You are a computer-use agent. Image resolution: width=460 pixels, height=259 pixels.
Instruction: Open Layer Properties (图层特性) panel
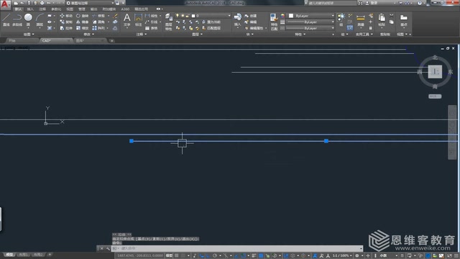click(x=168, y=22)
